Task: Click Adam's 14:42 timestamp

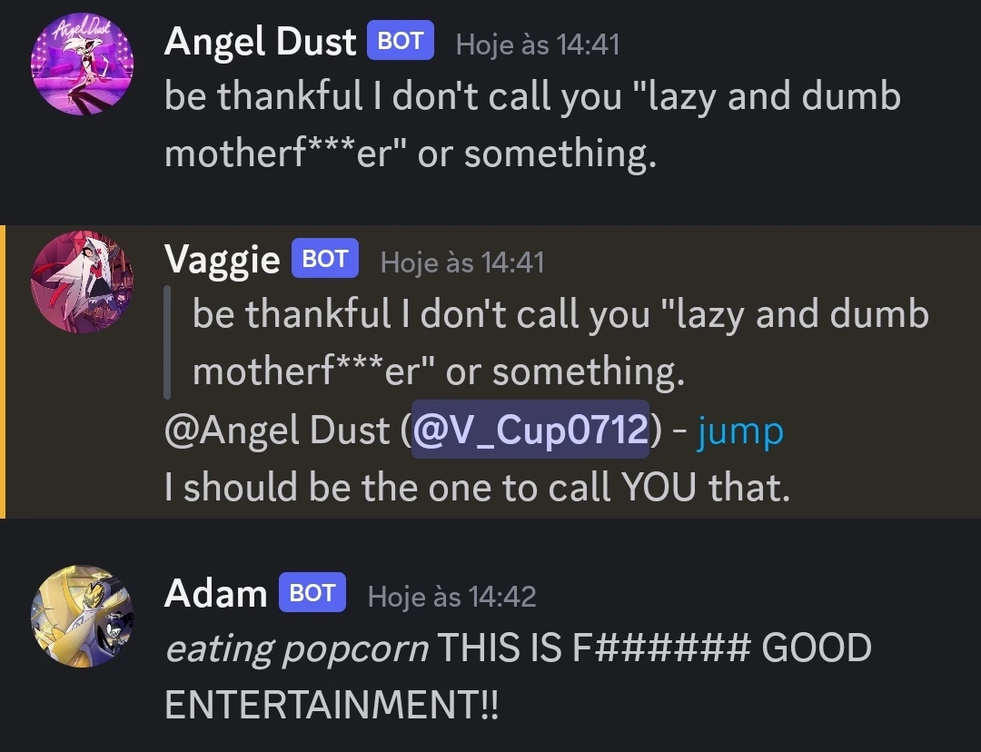Action: [x=450, y=596]
